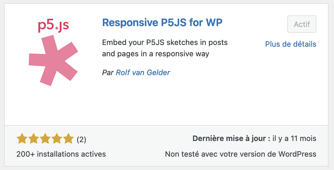The height and width of the screenshot is (170, 334).
Task: Click the second gold rating star
Action: coord(33,138)
